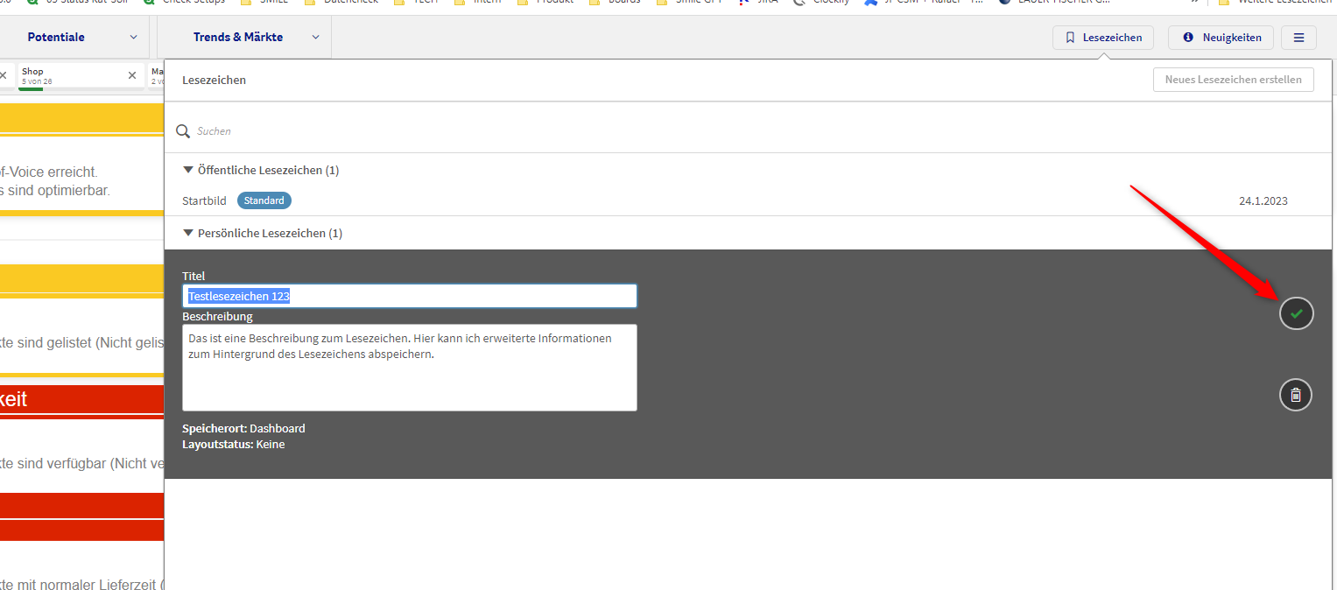Click inside the Beschreibung text area
The height and width of the screenshot is (590, 1337).
coord(409,376)
